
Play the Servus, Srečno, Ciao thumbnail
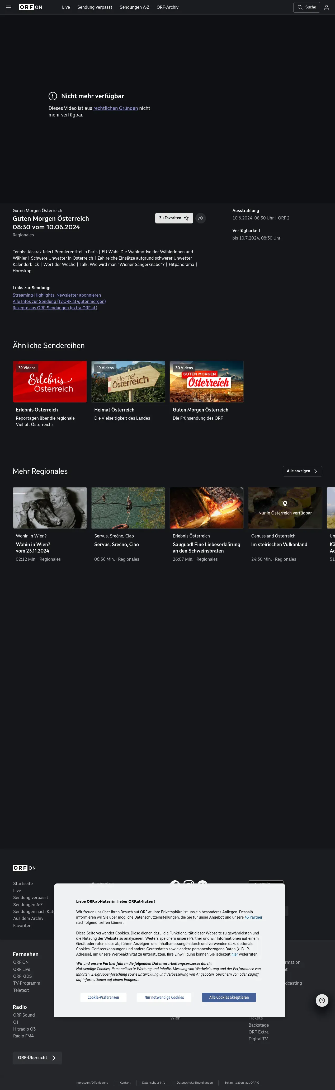[x=128, y=508]
